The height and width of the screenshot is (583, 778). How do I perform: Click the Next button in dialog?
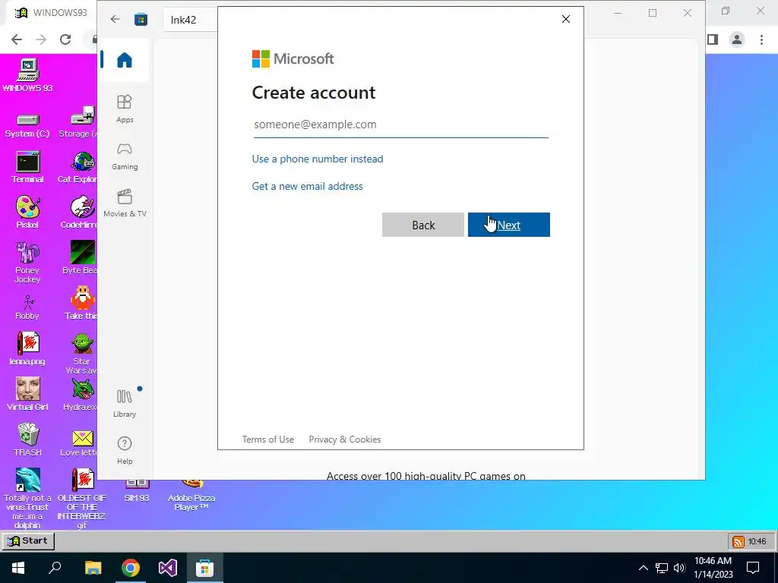point(508,225)
